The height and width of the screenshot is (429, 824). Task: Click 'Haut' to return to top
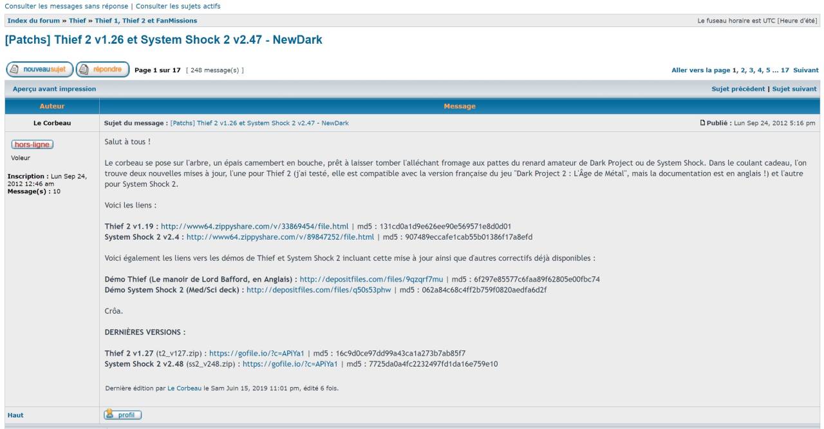pyautogui.click(x=15, y=415)
